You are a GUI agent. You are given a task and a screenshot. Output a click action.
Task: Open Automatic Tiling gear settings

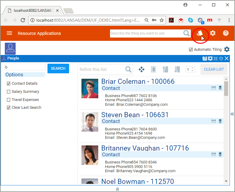(x=227, y=49)
